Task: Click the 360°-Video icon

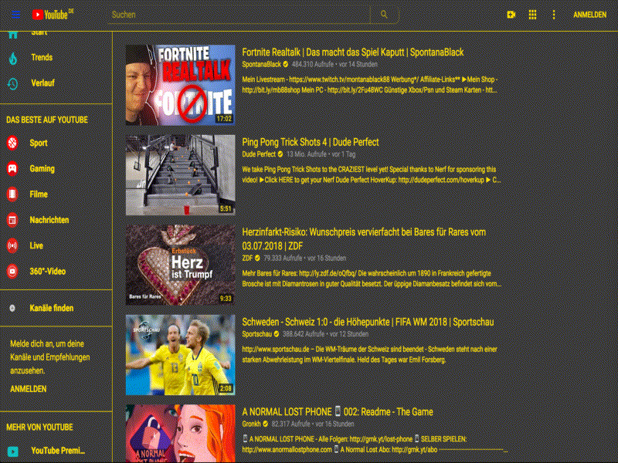Action: [x=12, y=272]
